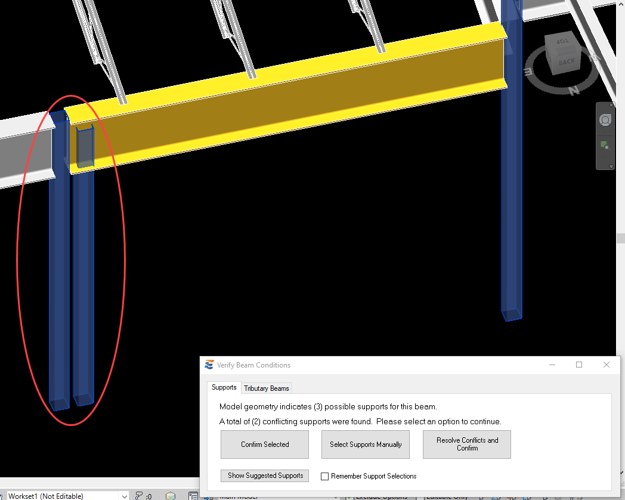Click Select Supports Manually
Image resolution: width=625 pixels, height=500 pixels.
pyautogui.click(x=366, y=445)
